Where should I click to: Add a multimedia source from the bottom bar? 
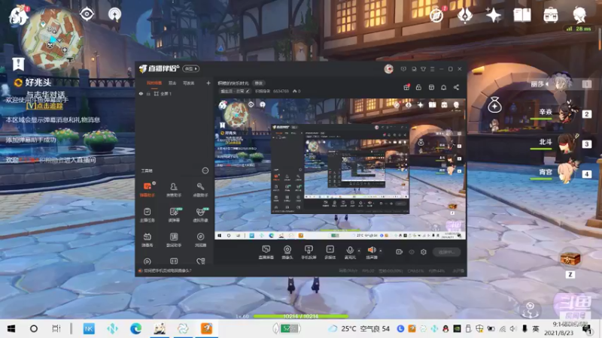pyautogui.click(x=330, y=252)
